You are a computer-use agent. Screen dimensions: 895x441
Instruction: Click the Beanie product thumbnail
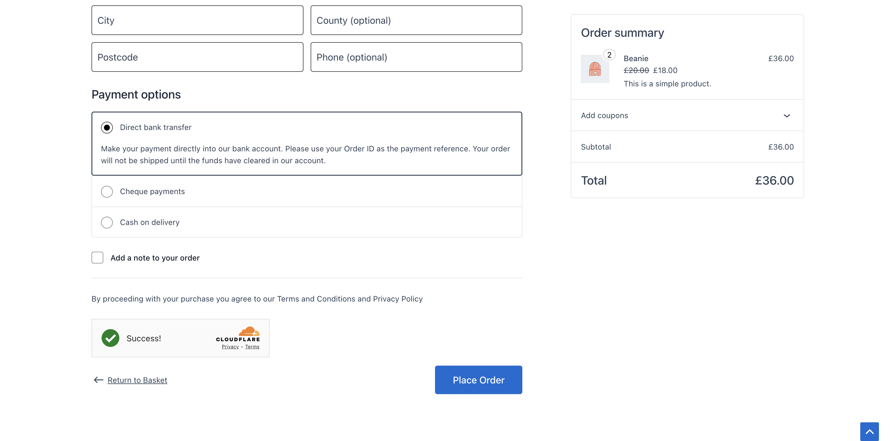click(x=594, y=69)
